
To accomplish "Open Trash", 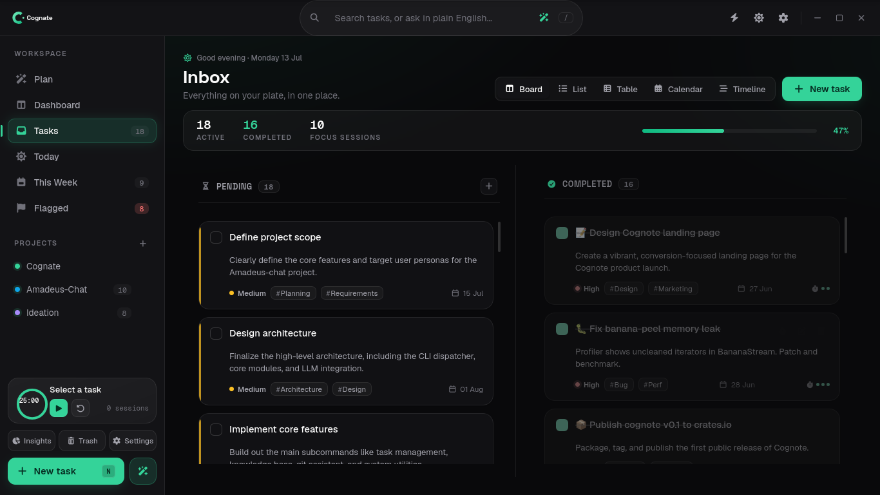I will [82, 441].
